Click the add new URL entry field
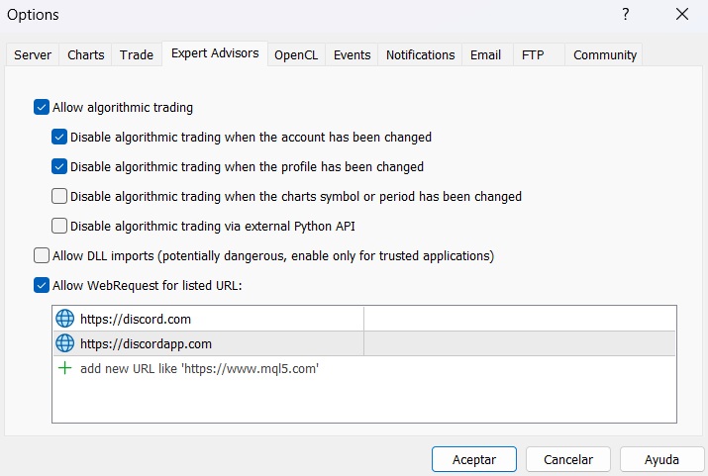Viewport: 708px width, 476px height. click(200, 368)
